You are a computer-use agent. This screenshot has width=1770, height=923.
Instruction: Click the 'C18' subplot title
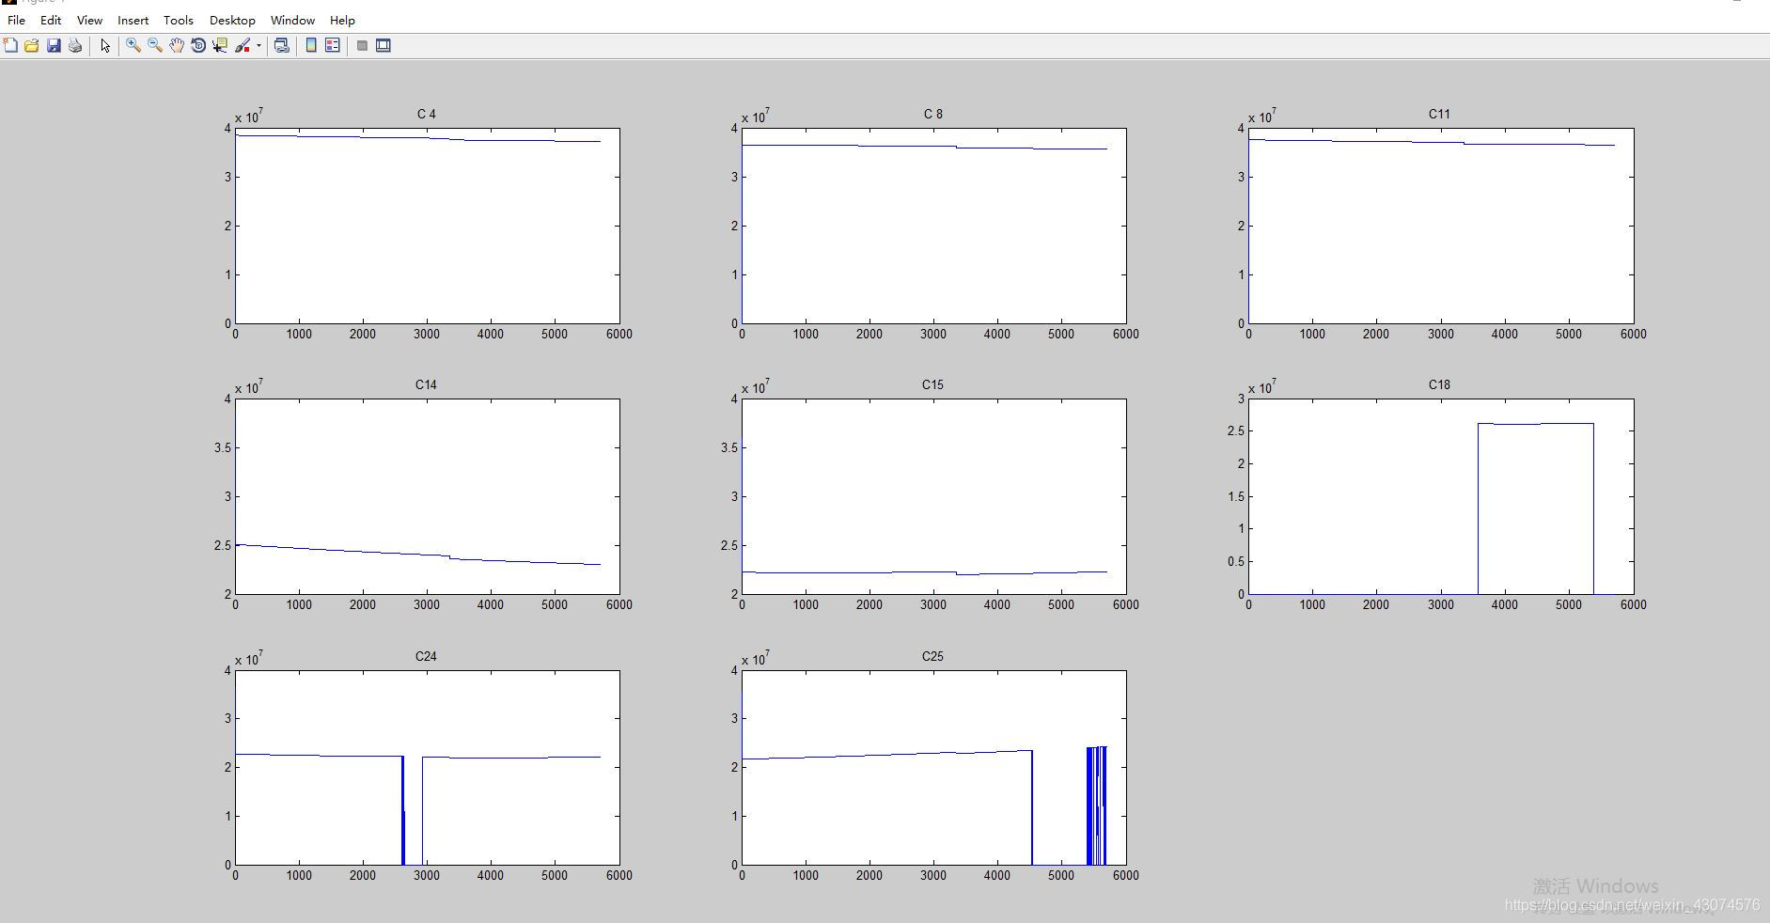click(1439, 384)
